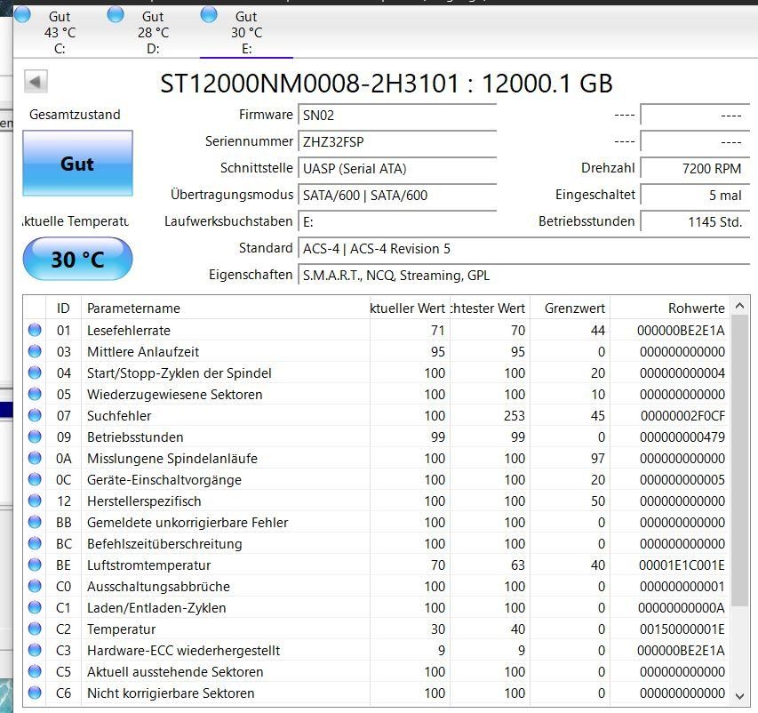
Task: Click worst value 253 in Suchfehler row
Action: pos(515,415)
